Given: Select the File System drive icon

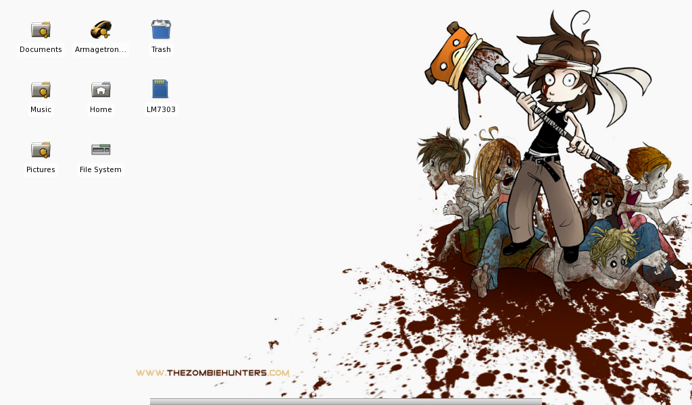Looking at the screenshot, I should pyautogui.click(x=101, y=150).
